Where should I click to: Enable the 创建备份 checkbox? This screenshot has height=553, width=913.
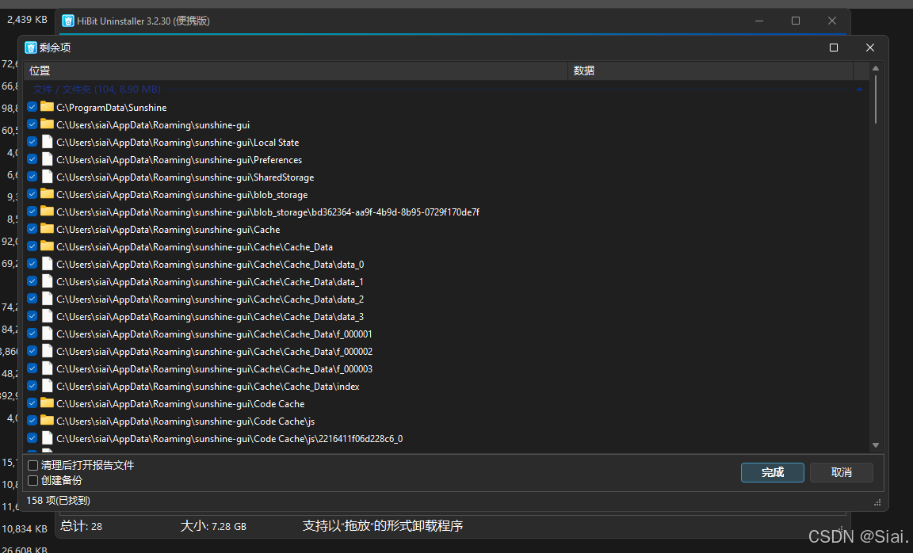(x=33, y=480)
